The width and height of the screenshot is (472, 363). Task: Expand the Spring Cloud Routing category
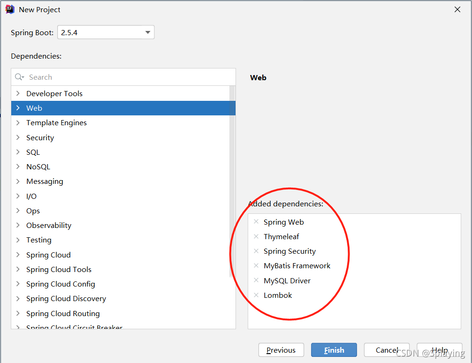pyautogui.click(x=18, y=313)
